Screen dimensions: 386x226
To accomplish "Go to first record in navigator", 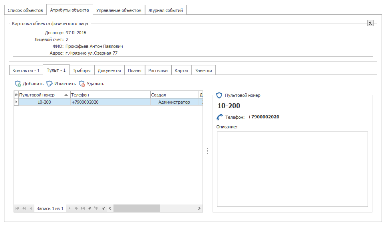I will coord(17,208).
